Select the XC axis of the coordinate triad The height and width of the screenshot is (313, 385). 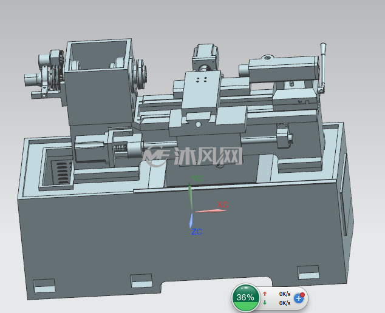[211, 210]
